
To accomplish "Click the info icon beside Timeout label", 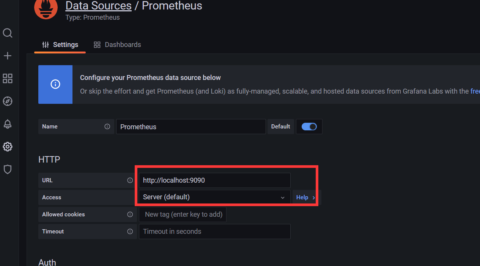I will pos(130,232).
